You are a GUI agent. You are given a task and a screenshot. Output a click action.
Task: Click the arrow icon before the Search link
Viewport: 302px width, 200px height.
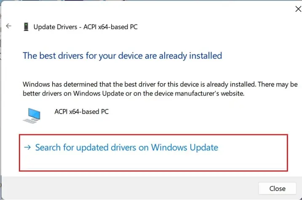(x=28, y=148)
